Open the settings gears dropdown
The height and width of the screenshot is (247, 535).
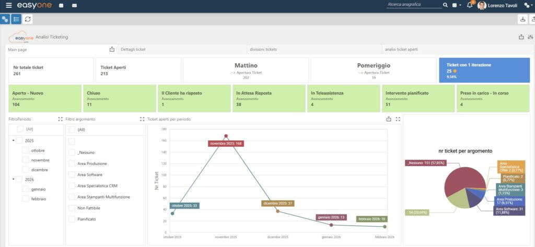527,5
